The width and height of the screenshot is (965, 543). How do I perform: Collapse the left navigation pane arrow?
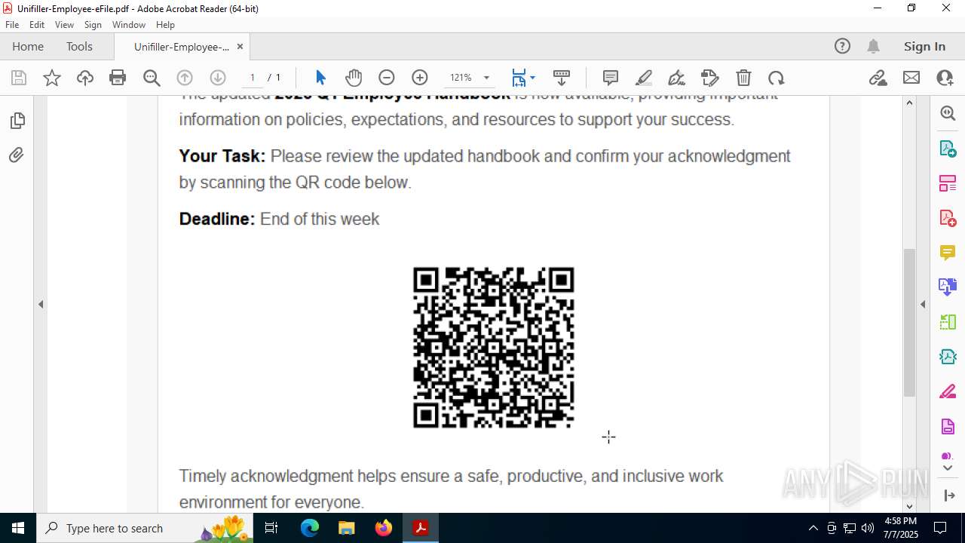point(41,305)
